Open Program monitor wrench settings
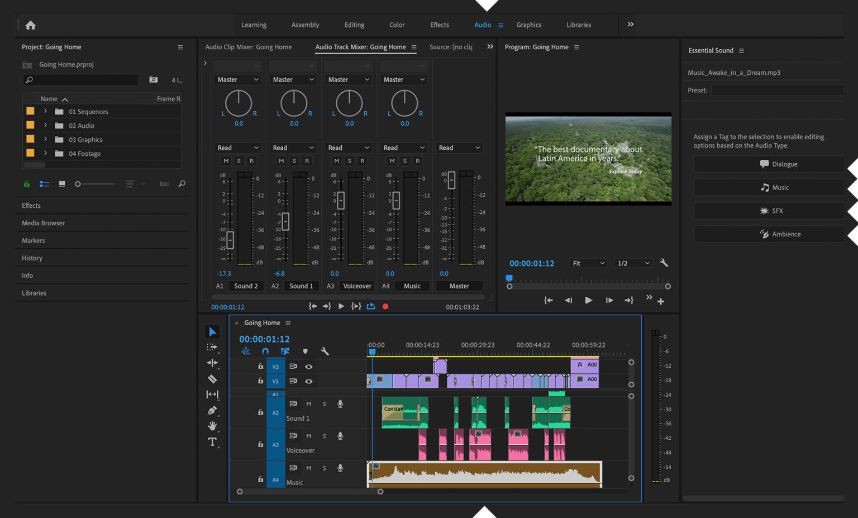The image size is (858, 518). pyautogui.click(x=664, y=263)
